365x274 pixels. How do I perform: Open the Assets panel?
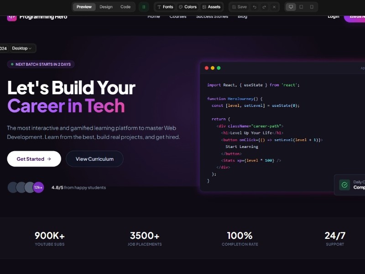211,7
